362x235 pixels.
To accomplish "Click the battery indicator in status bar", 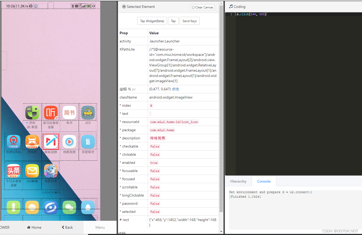I will [89, 6].
